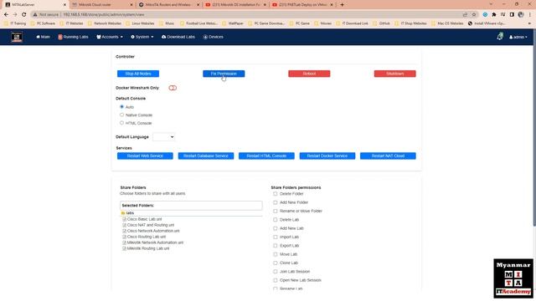Open the Default Language dropdown
The width and height of the screenshot is (536, 301).
(x=164, y=137)
